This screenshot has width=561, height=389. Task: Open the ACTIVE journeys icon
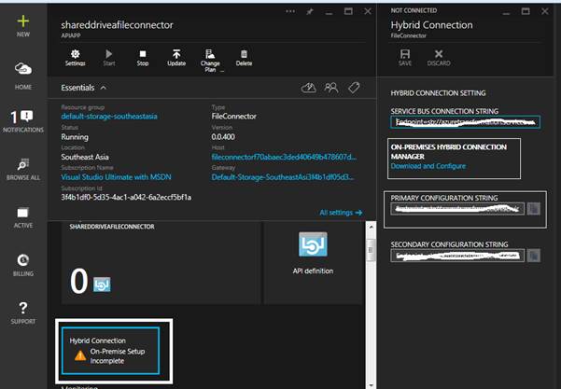point(23,213)
